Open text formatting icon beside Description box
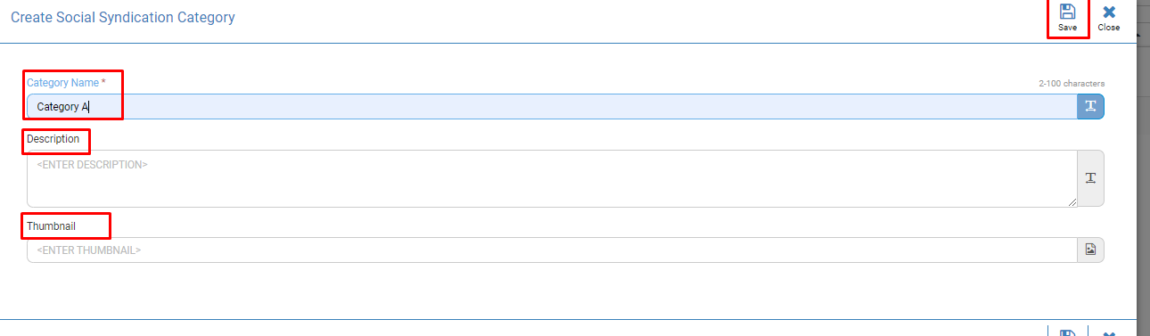 pos(1090,178)
